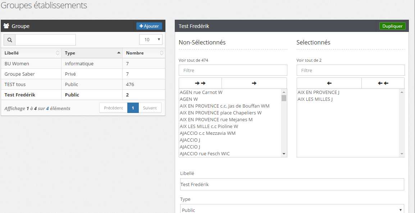The image size is (415, 213).
Task: Select the Groupe Saber row
Action: [83, 74]
